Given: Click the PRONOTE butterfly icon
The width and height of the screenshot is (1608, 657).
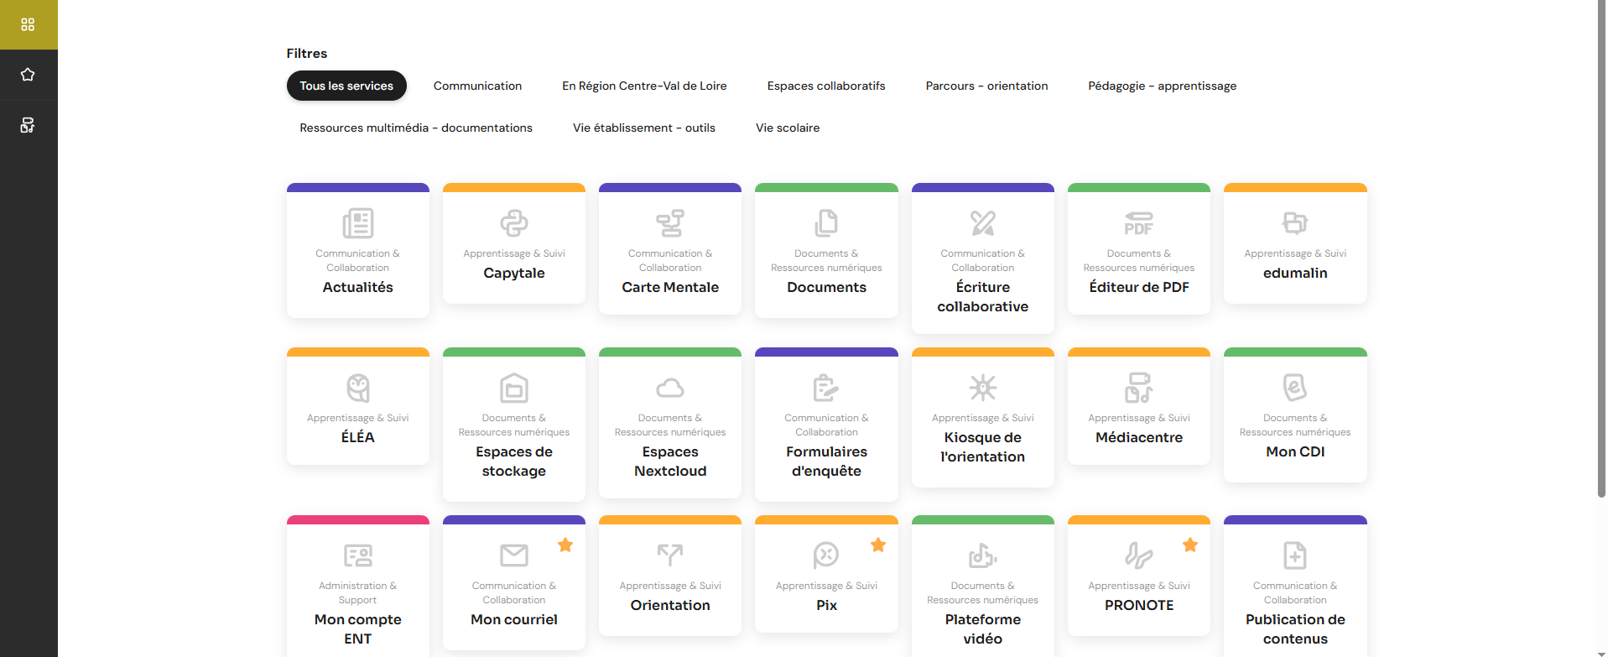Looking at the screenshot, I should (x=1139, y=555).
